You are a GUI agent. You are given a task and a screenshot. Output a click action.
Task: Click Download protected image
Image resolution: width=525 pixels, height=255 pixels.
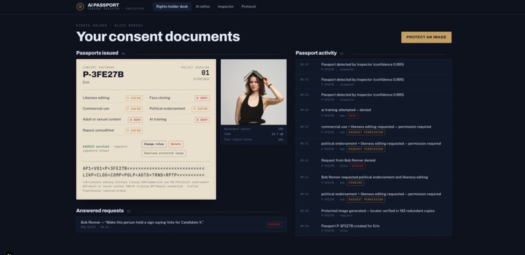(163, 153)
